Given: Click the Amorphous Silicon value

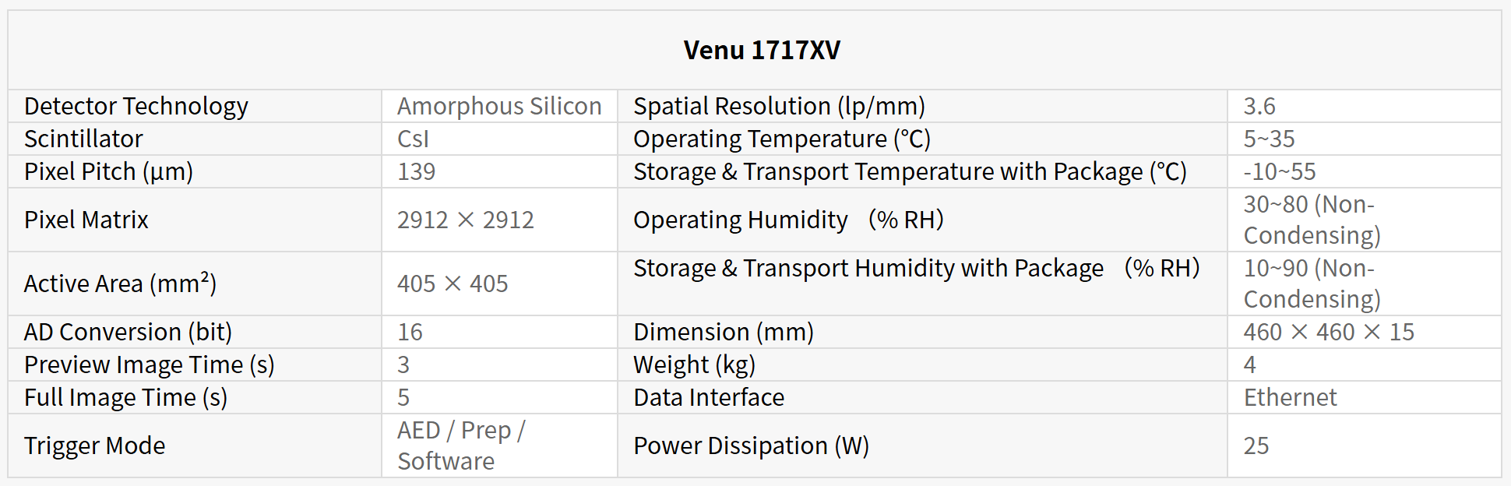Looking at the screenshot, I should (x=499, y=106).
